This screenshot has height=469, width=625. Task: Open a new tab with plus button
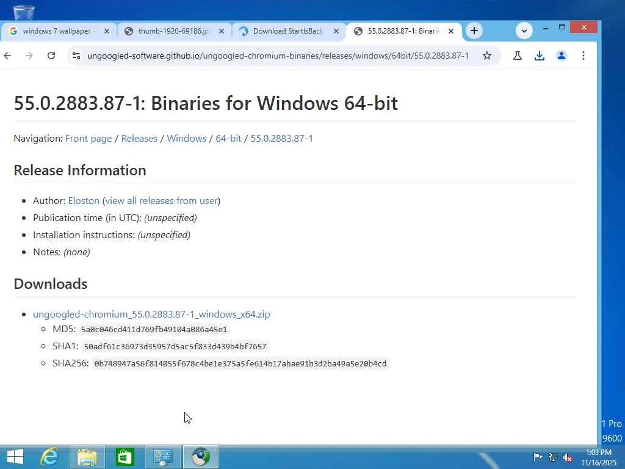click(474, 31)
